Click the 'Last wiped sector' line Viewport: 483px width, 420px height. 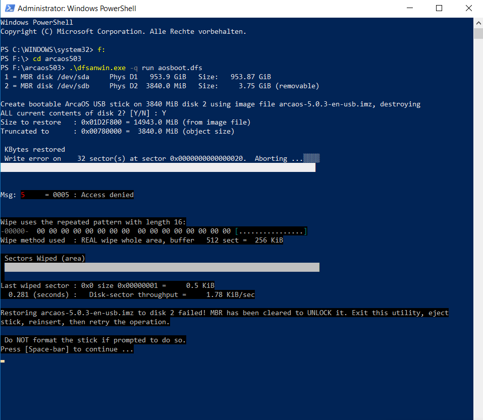point(107,286)
